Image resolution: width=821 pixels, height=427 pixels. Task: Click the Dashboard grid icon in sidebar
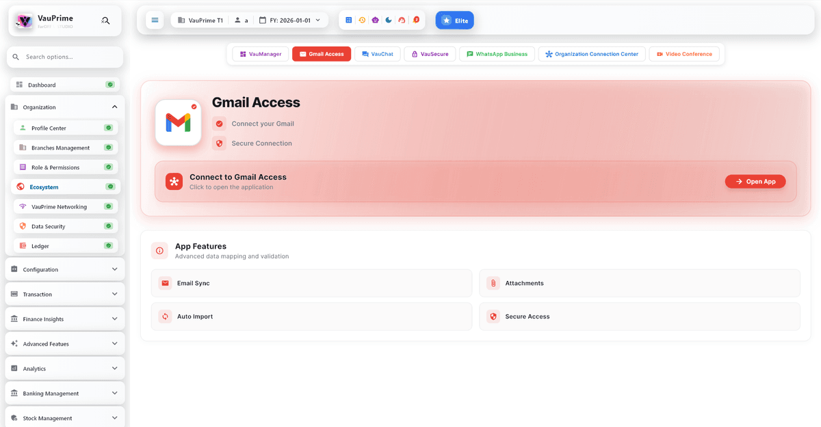pyautogui.click(x=19, y=85)
